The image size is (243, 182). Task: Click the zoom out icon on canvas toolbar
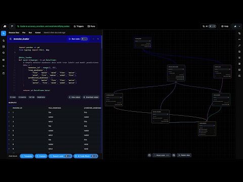click(x=149, y=155)
